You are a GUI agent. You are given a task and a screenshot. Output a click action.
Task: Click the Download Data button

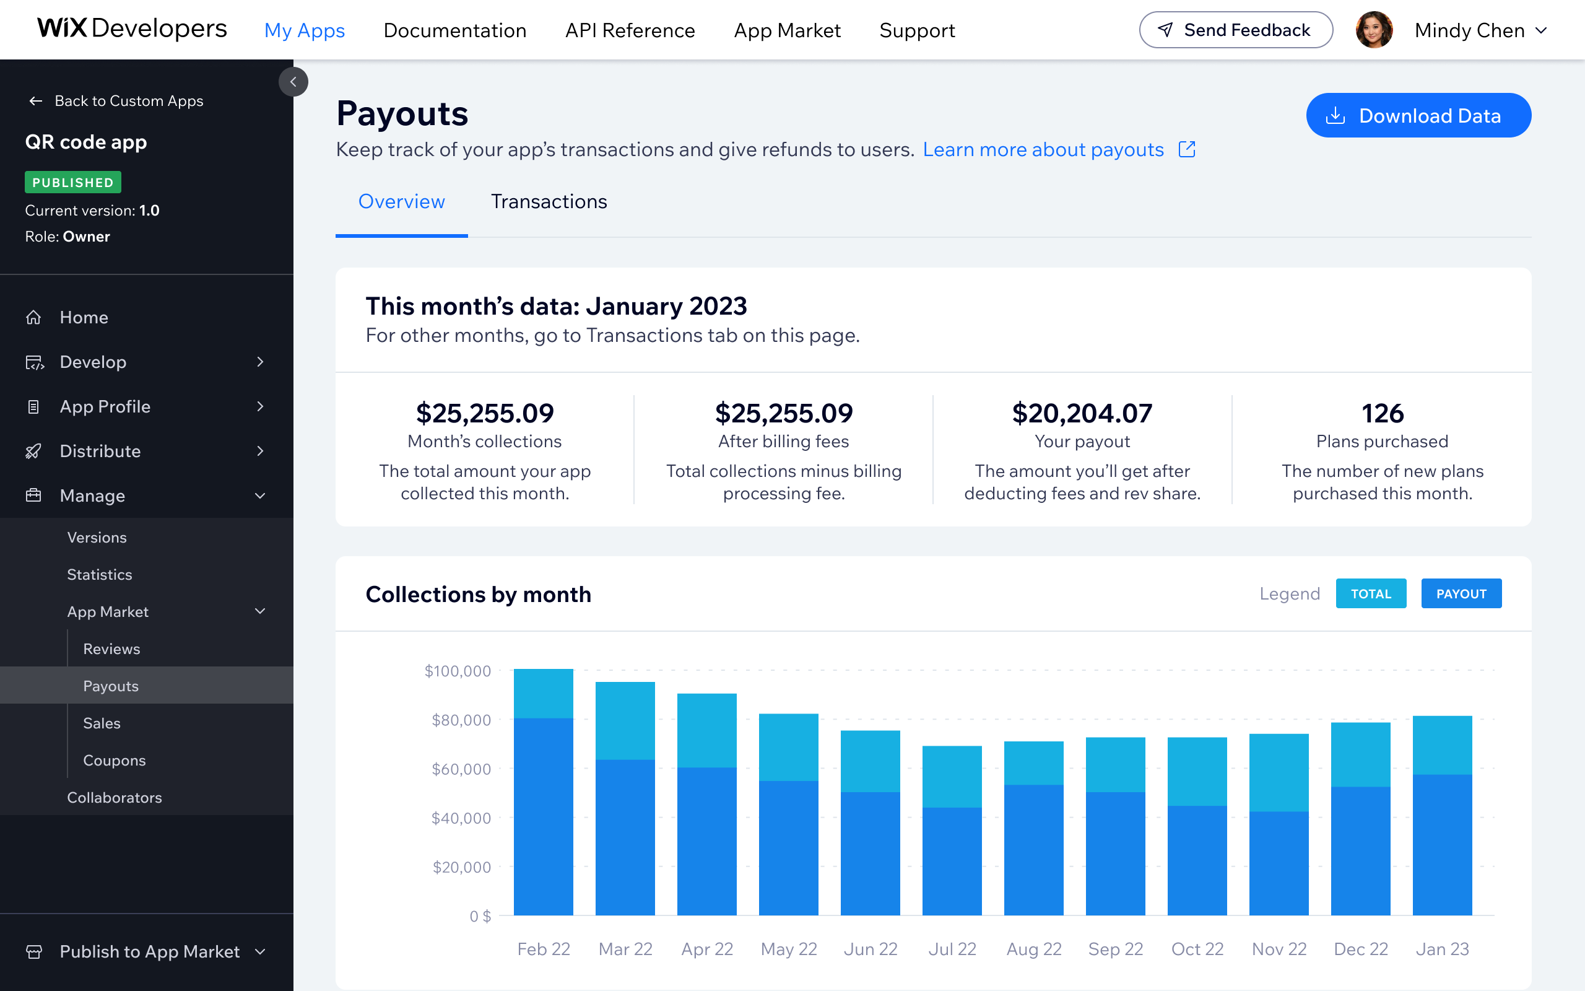(x=1418, y=115)
